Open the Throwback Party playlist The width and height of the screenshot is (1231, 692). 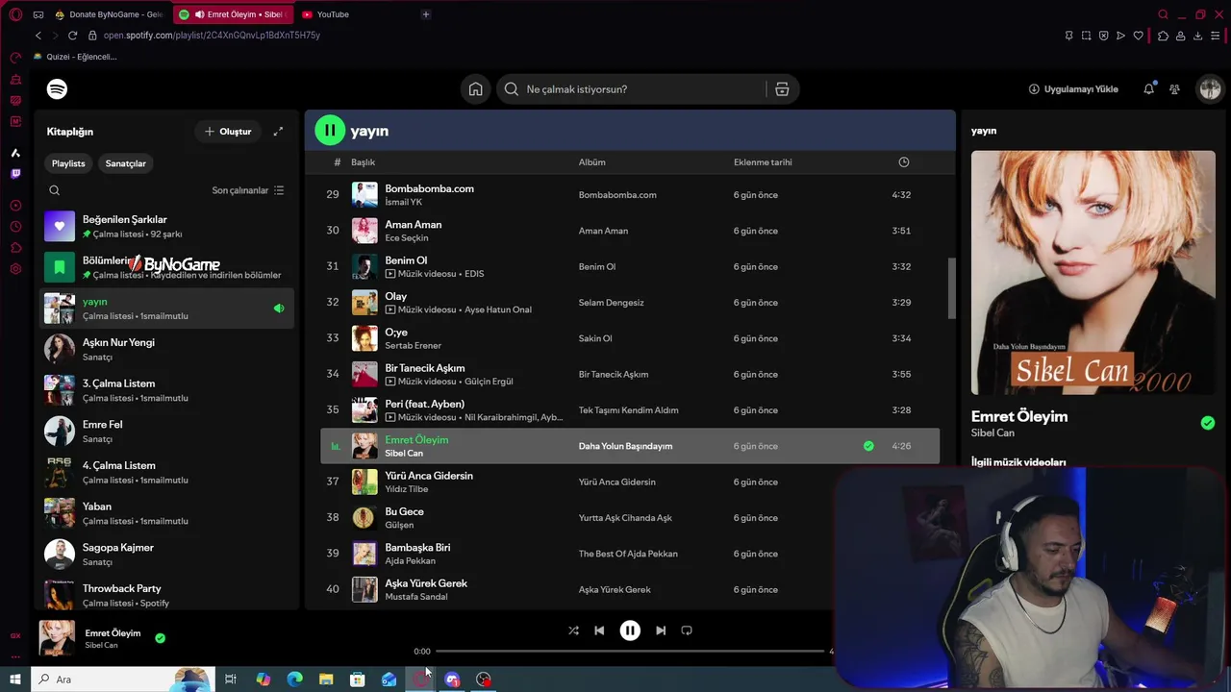[x=166, y=595]
